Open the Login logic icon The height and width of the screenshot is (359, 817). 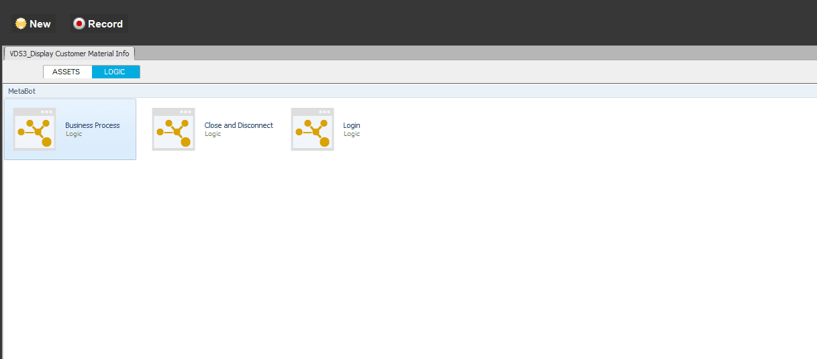(312, 129)
